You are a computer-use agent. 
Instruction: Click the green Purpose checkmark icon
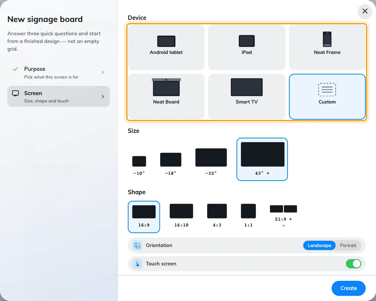(x=15, y=69)
